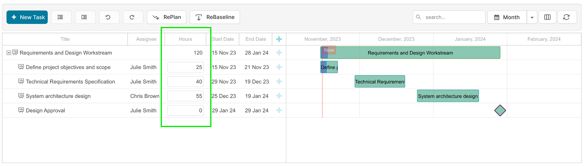Create a New Task
This screenshot has height=166, width=585.
pos(27,17)
